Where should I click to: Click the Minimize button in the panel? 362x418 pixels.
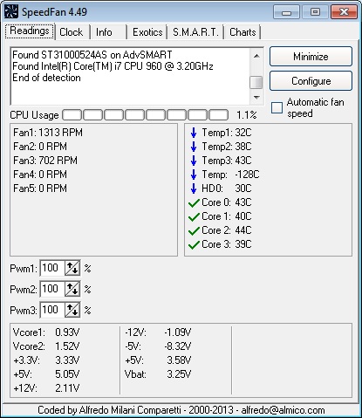pyautogui.click(x=311, y=57)
